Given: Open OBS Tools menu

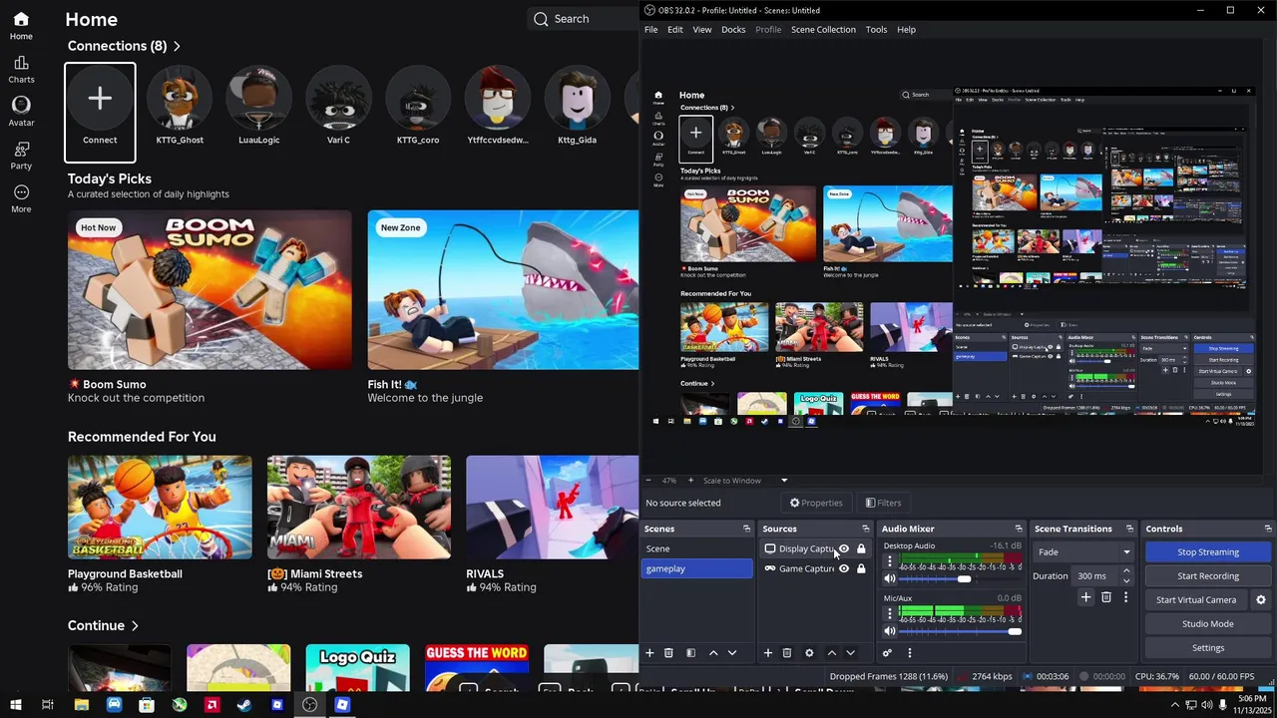Looking at the screenshot, I should point(877,30).
